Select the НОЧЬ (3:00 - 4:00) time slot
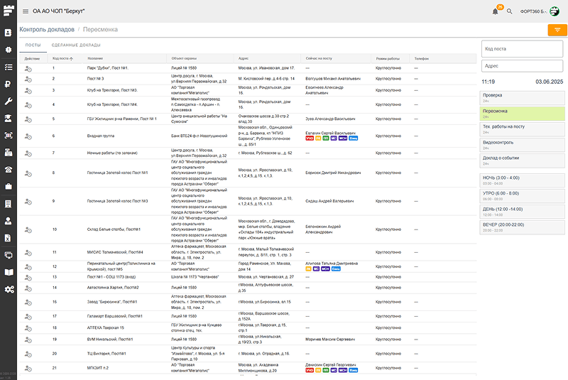The image size is (568, 380). (x=523, y=180)
